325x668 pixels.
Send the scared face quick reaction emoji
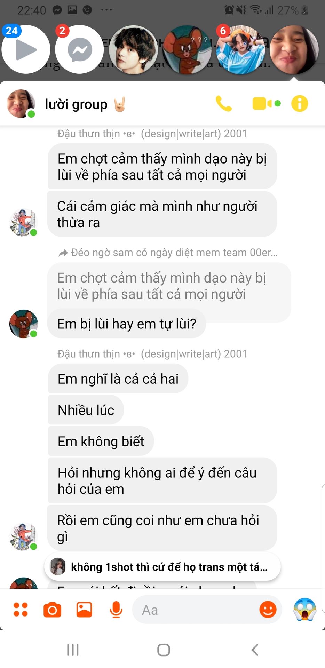coord(305,609)
